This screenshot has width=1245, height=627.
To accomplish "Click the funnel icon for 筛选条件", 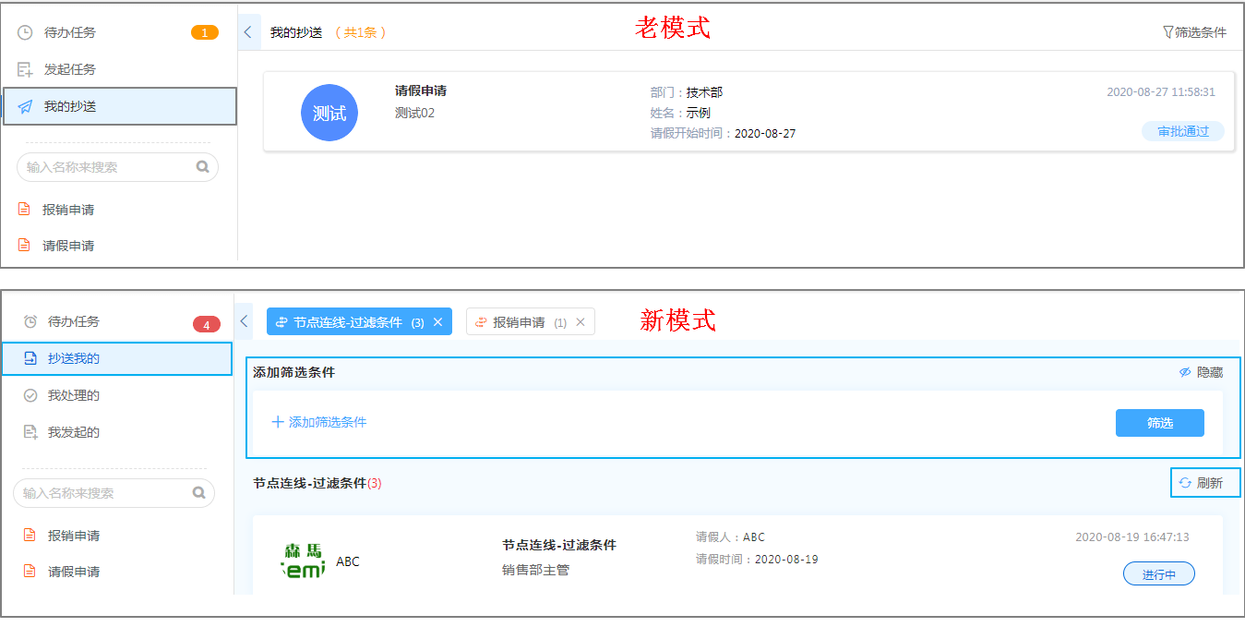I will (1167, 32).
